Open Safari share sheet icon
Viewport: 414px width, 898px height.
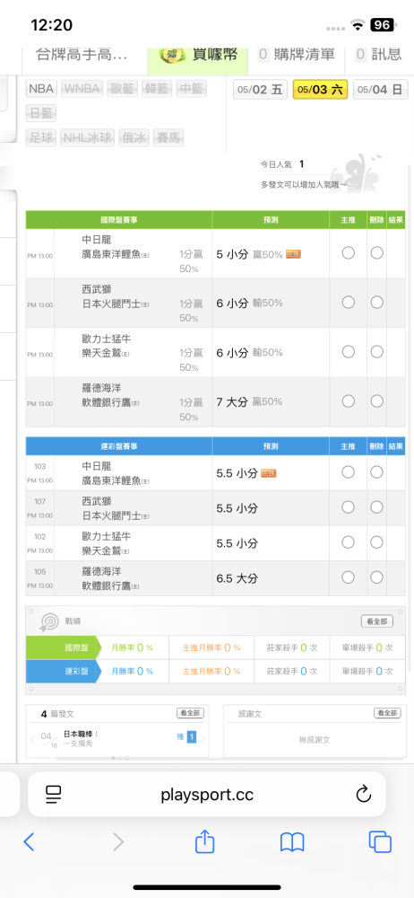coord(204,841)
